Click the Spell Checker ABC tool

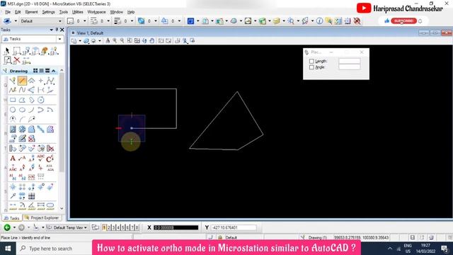coord(41,158)
